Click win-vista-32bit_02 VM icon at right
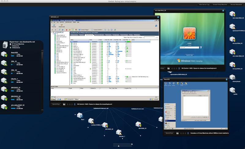Screen dimensions: 245x149 (232, 52)
